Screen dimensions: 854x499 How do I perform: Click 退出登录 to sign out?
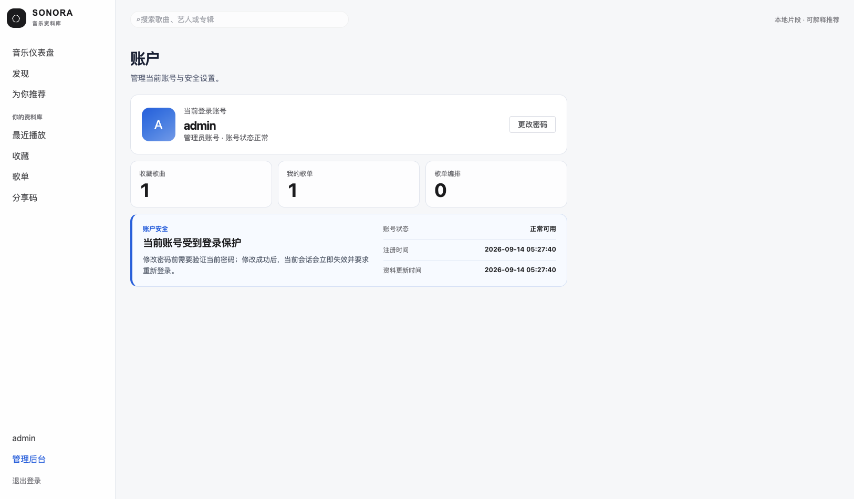(x=26, y=481)
